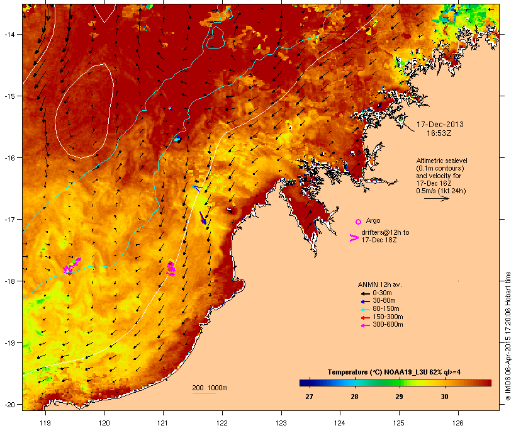Click the colorbar value 27

(309, 397)
